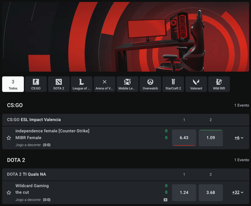The height and width of the screenshot is (206, 251).
Task: Show Overwatch events
Action: click(150, 84)
